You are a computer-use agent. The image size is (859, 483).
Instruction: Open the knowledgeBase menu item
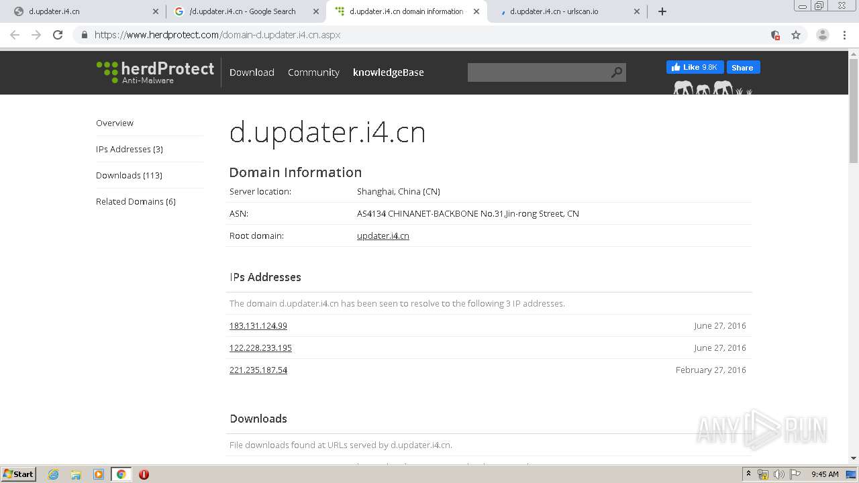(389, 72)
